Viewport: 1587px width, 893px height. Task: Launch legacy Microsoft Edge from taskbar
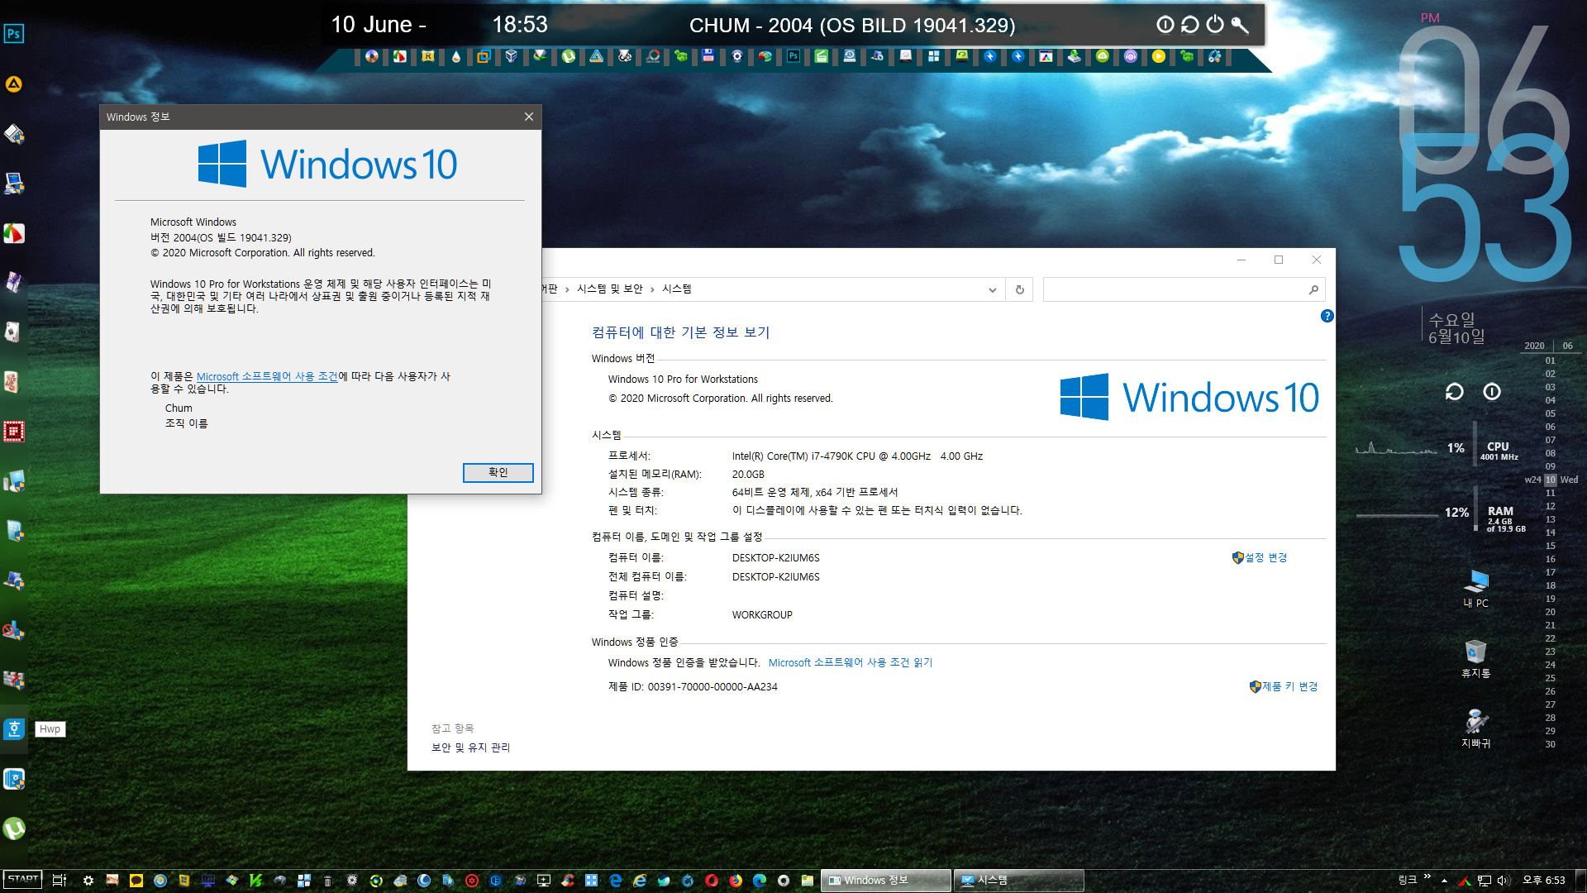pyautogui.click(x=616, y=881)
